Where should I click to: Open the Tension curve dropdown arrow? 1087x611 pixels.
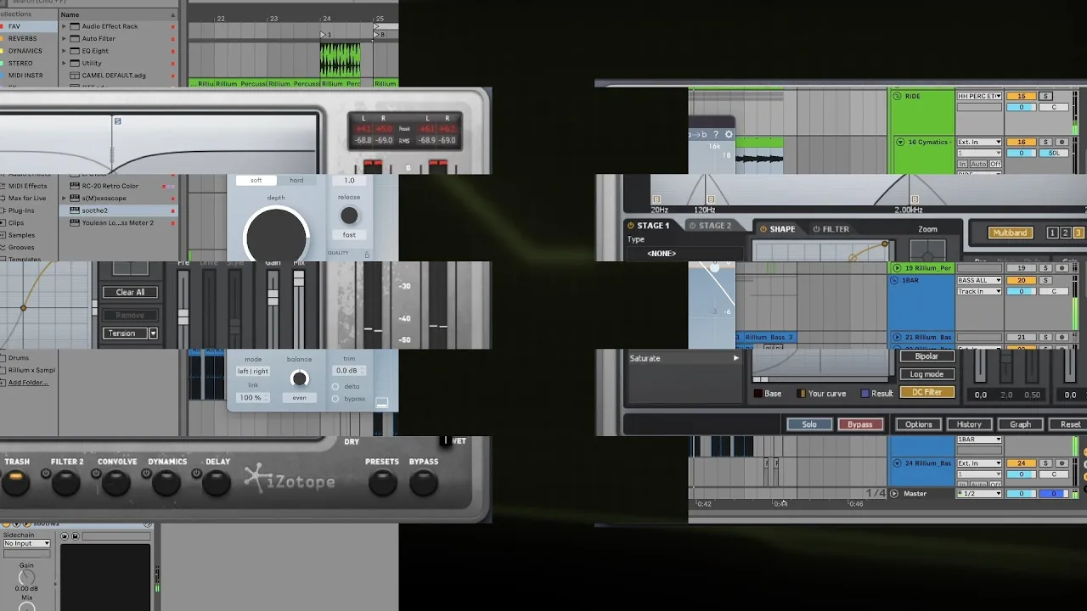(x=153, y=334)
